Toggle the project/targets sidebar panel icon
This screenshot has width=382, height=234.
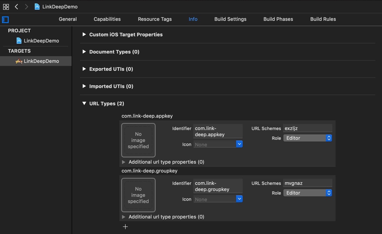tap(5, 20)
